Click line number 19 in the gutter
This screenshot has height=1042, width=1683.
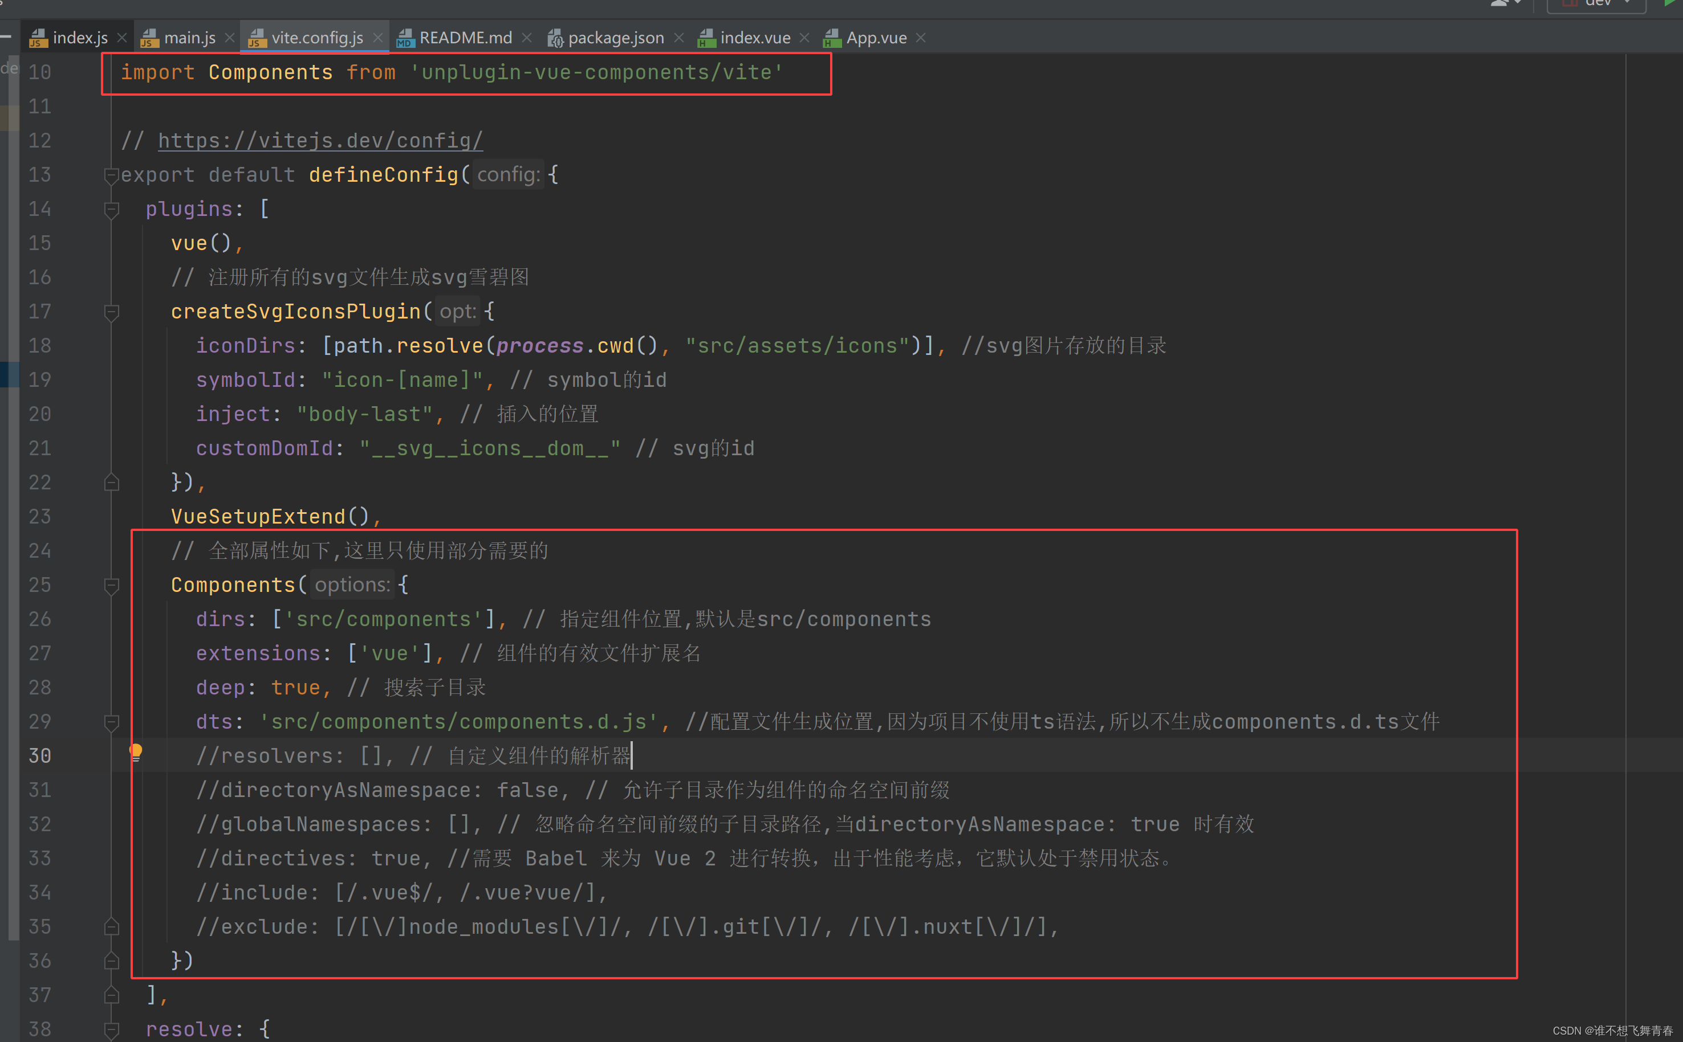tap(39, 380)
